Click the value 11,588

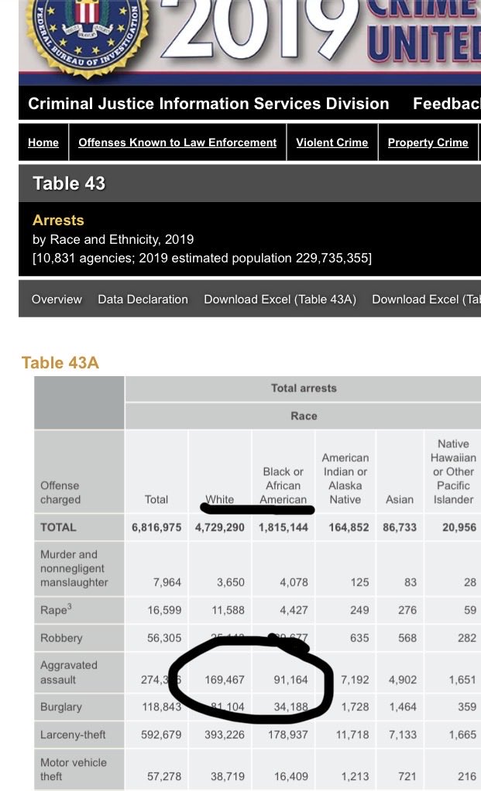(x=228, y=610)
